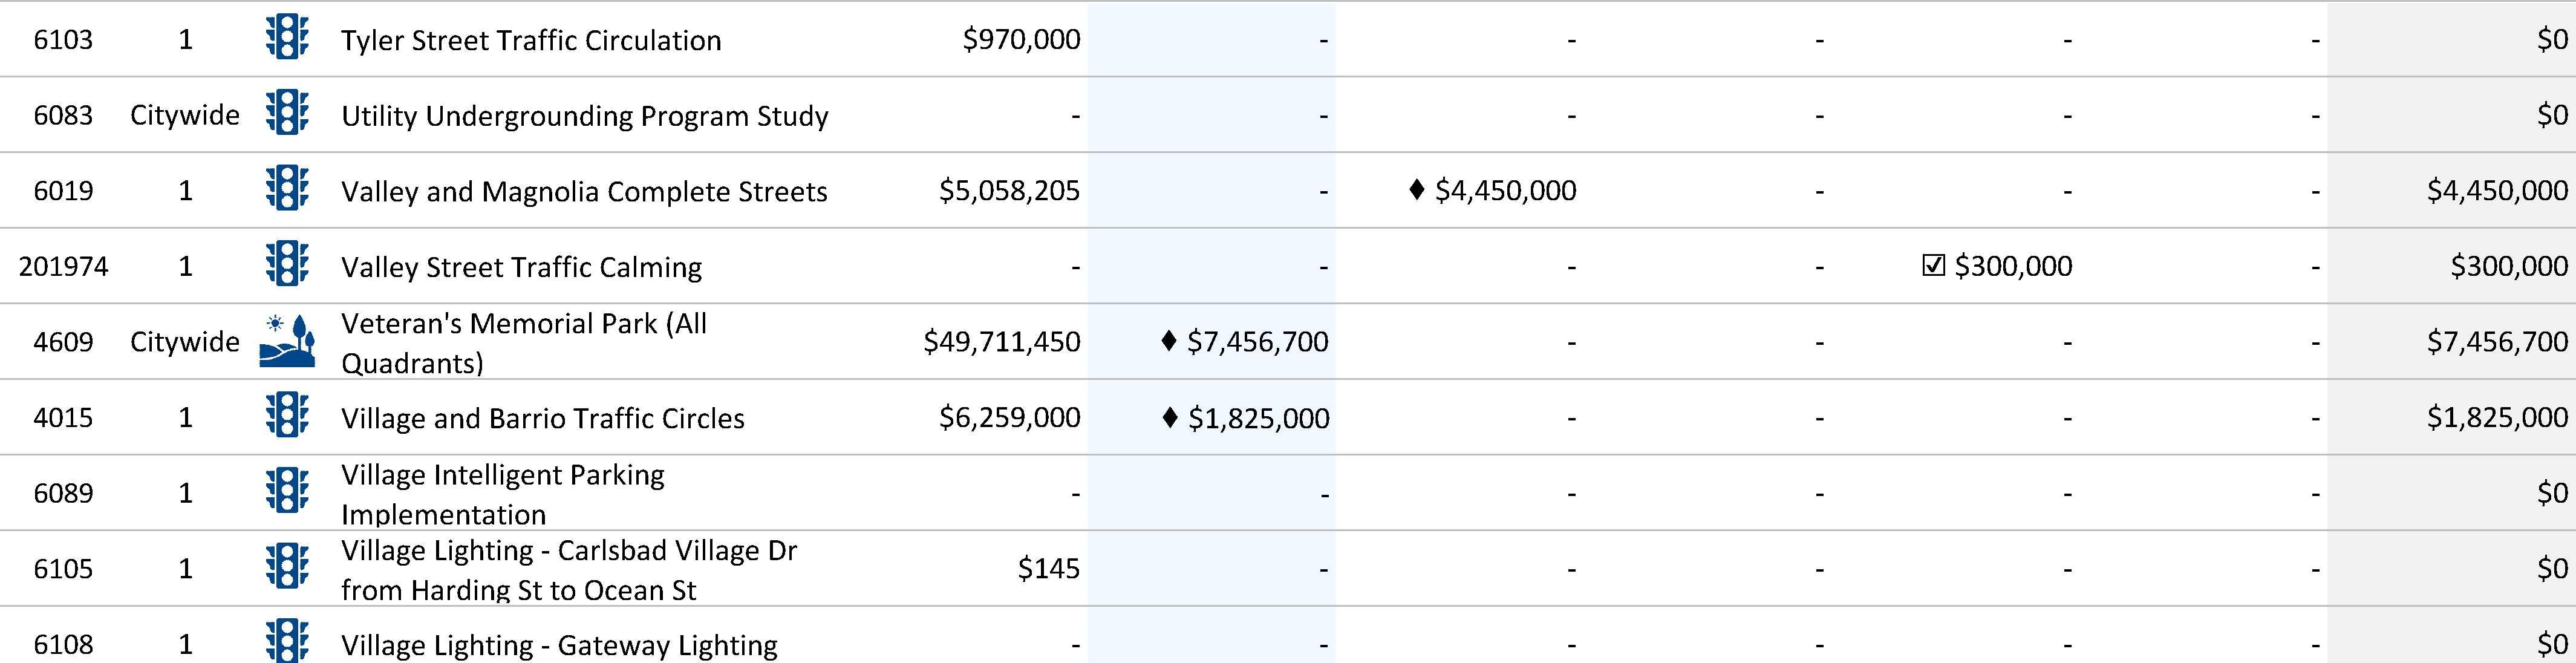Select project ID 201974
The width and height of the screenshot is (2576, 663).
click(x=63, y=267)
